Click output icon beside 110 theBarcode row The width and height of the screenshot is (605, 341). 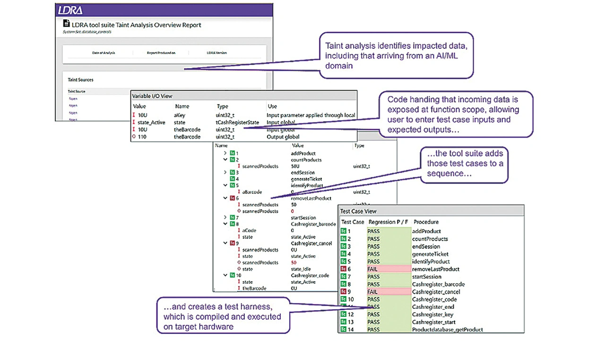[x=135, y=137]
